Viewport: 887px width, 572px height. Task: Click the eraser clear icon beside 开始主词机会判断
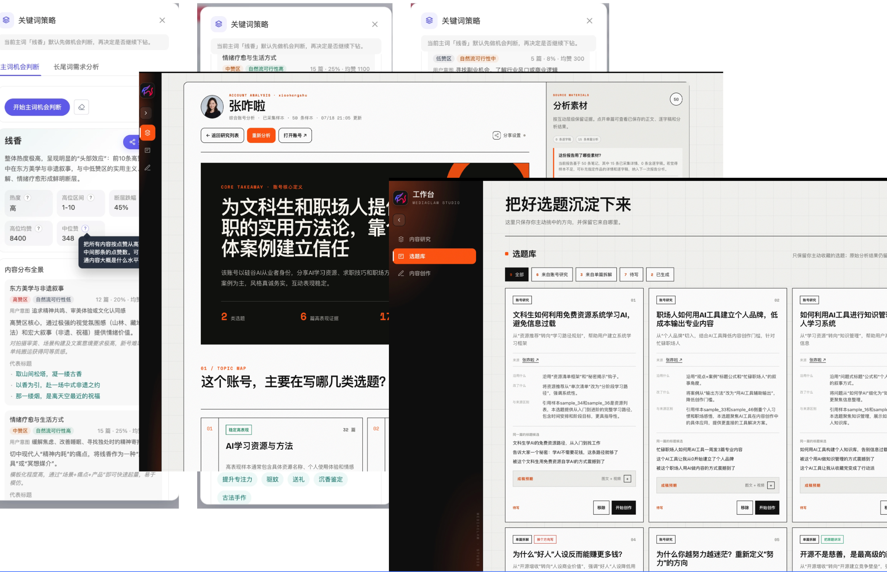tap(81, 107)
